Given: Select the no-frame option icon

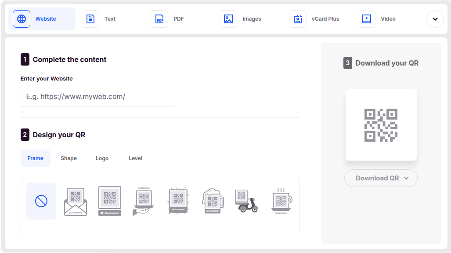Looking at the screenshot, I should pyautogui.click(x=41, y=201).
